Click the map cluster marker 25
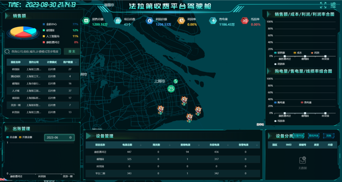 pos(171,89)
